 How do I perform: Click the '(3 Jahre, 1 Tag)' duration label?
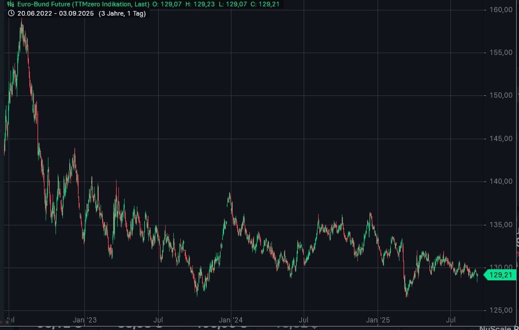point(122,13)
